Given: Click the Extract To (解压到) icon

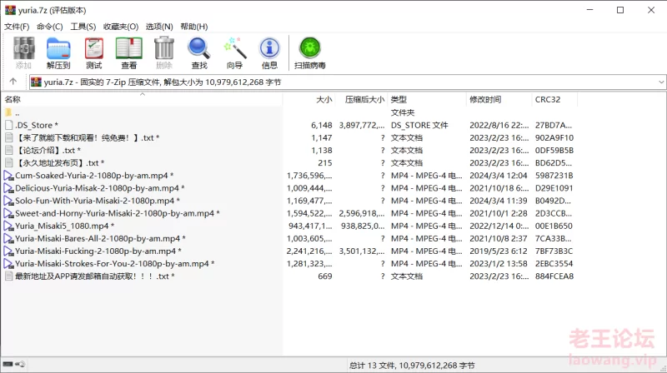Looking at the screenshot, I should tap(58, 52).
